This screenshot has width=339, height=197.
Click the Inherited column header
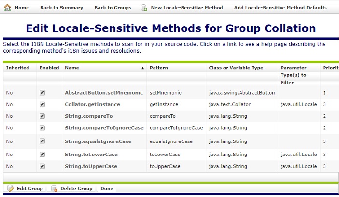coord(18,68)
